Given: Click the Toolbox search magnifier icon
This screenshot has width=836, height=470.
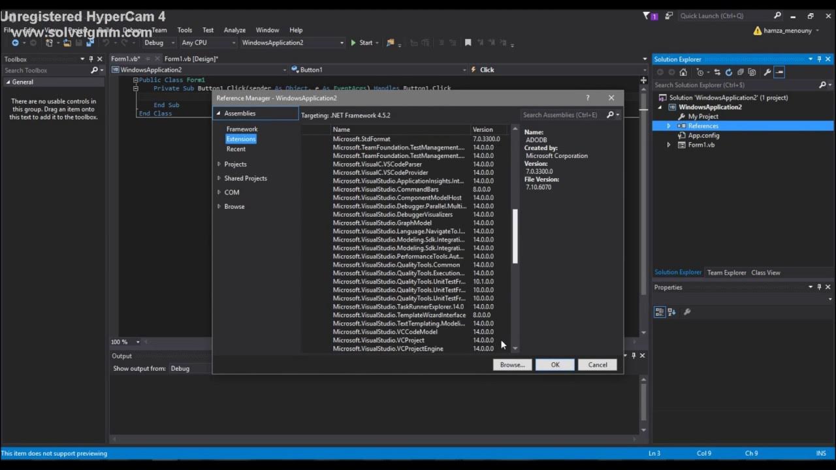Looking at the screenshot, I should pyautogui.click(x=94, y=70).
